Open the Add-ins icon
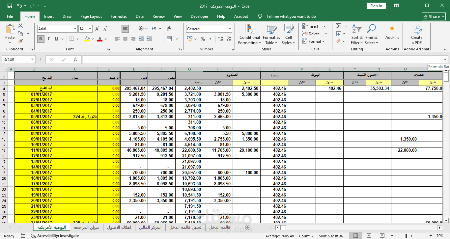 (x=392, y=29)
